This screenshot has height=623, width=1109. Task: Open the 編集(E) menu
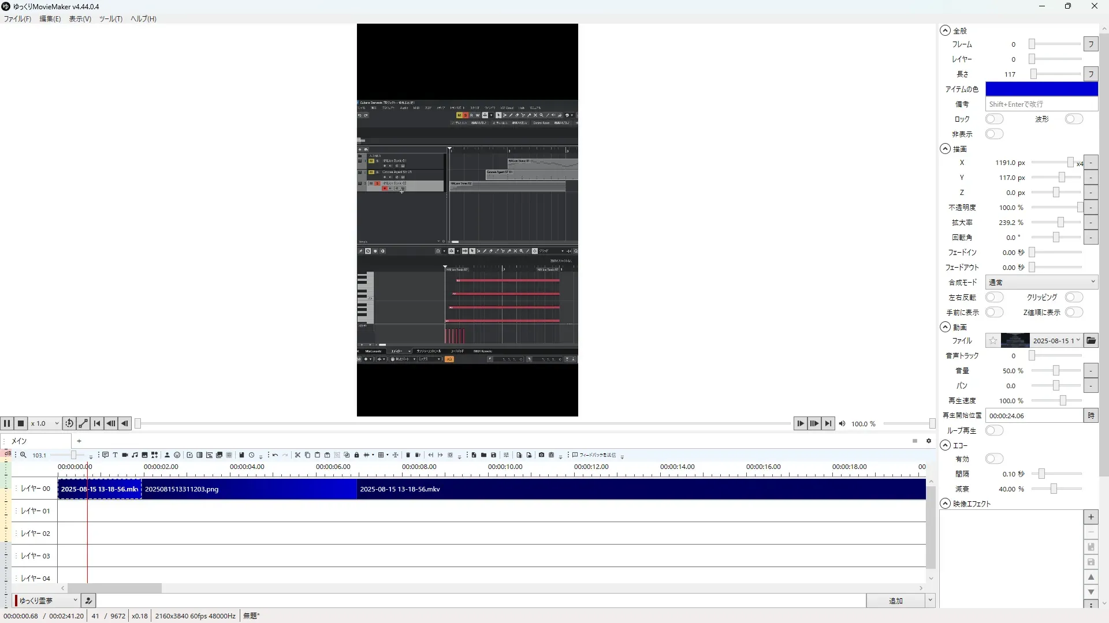50,19
